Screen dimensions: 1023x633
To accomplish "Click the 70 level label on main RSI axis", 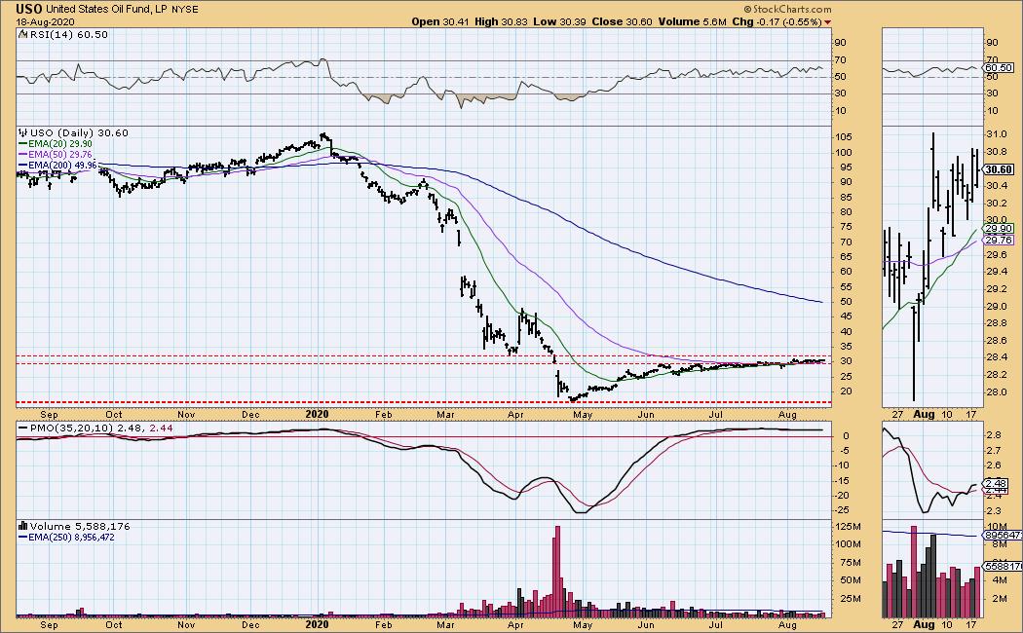I will [841, 60].
